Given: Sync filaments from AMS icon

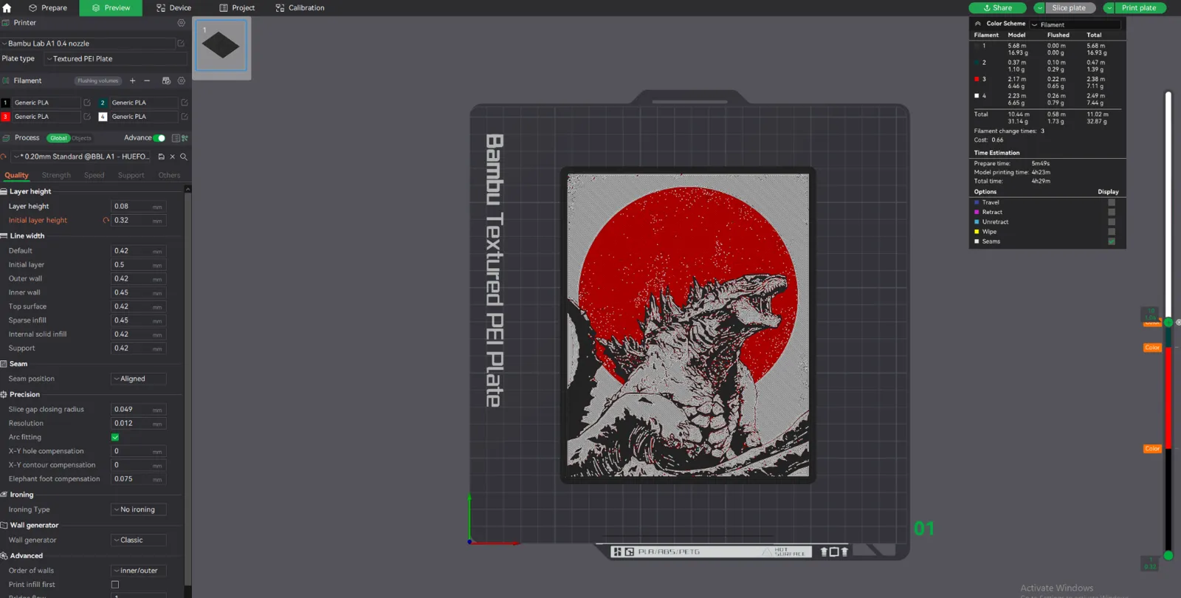Looking at the screenshot, I should (x=166, y=80).
